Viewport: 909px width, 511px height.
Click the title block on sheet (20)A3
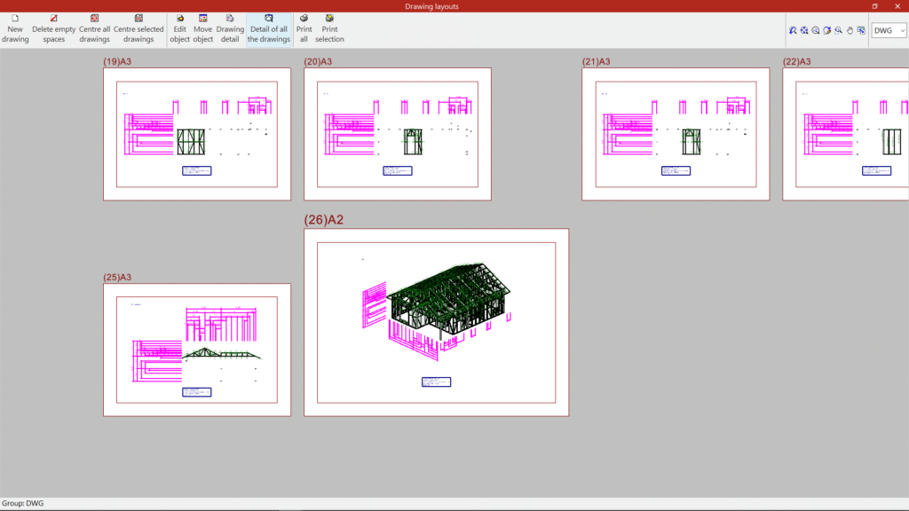[x=397, y=170]
